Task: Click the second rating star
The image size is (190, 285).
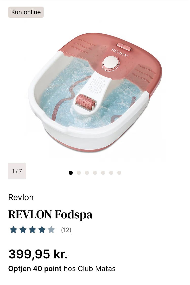Action: point(23,230)
